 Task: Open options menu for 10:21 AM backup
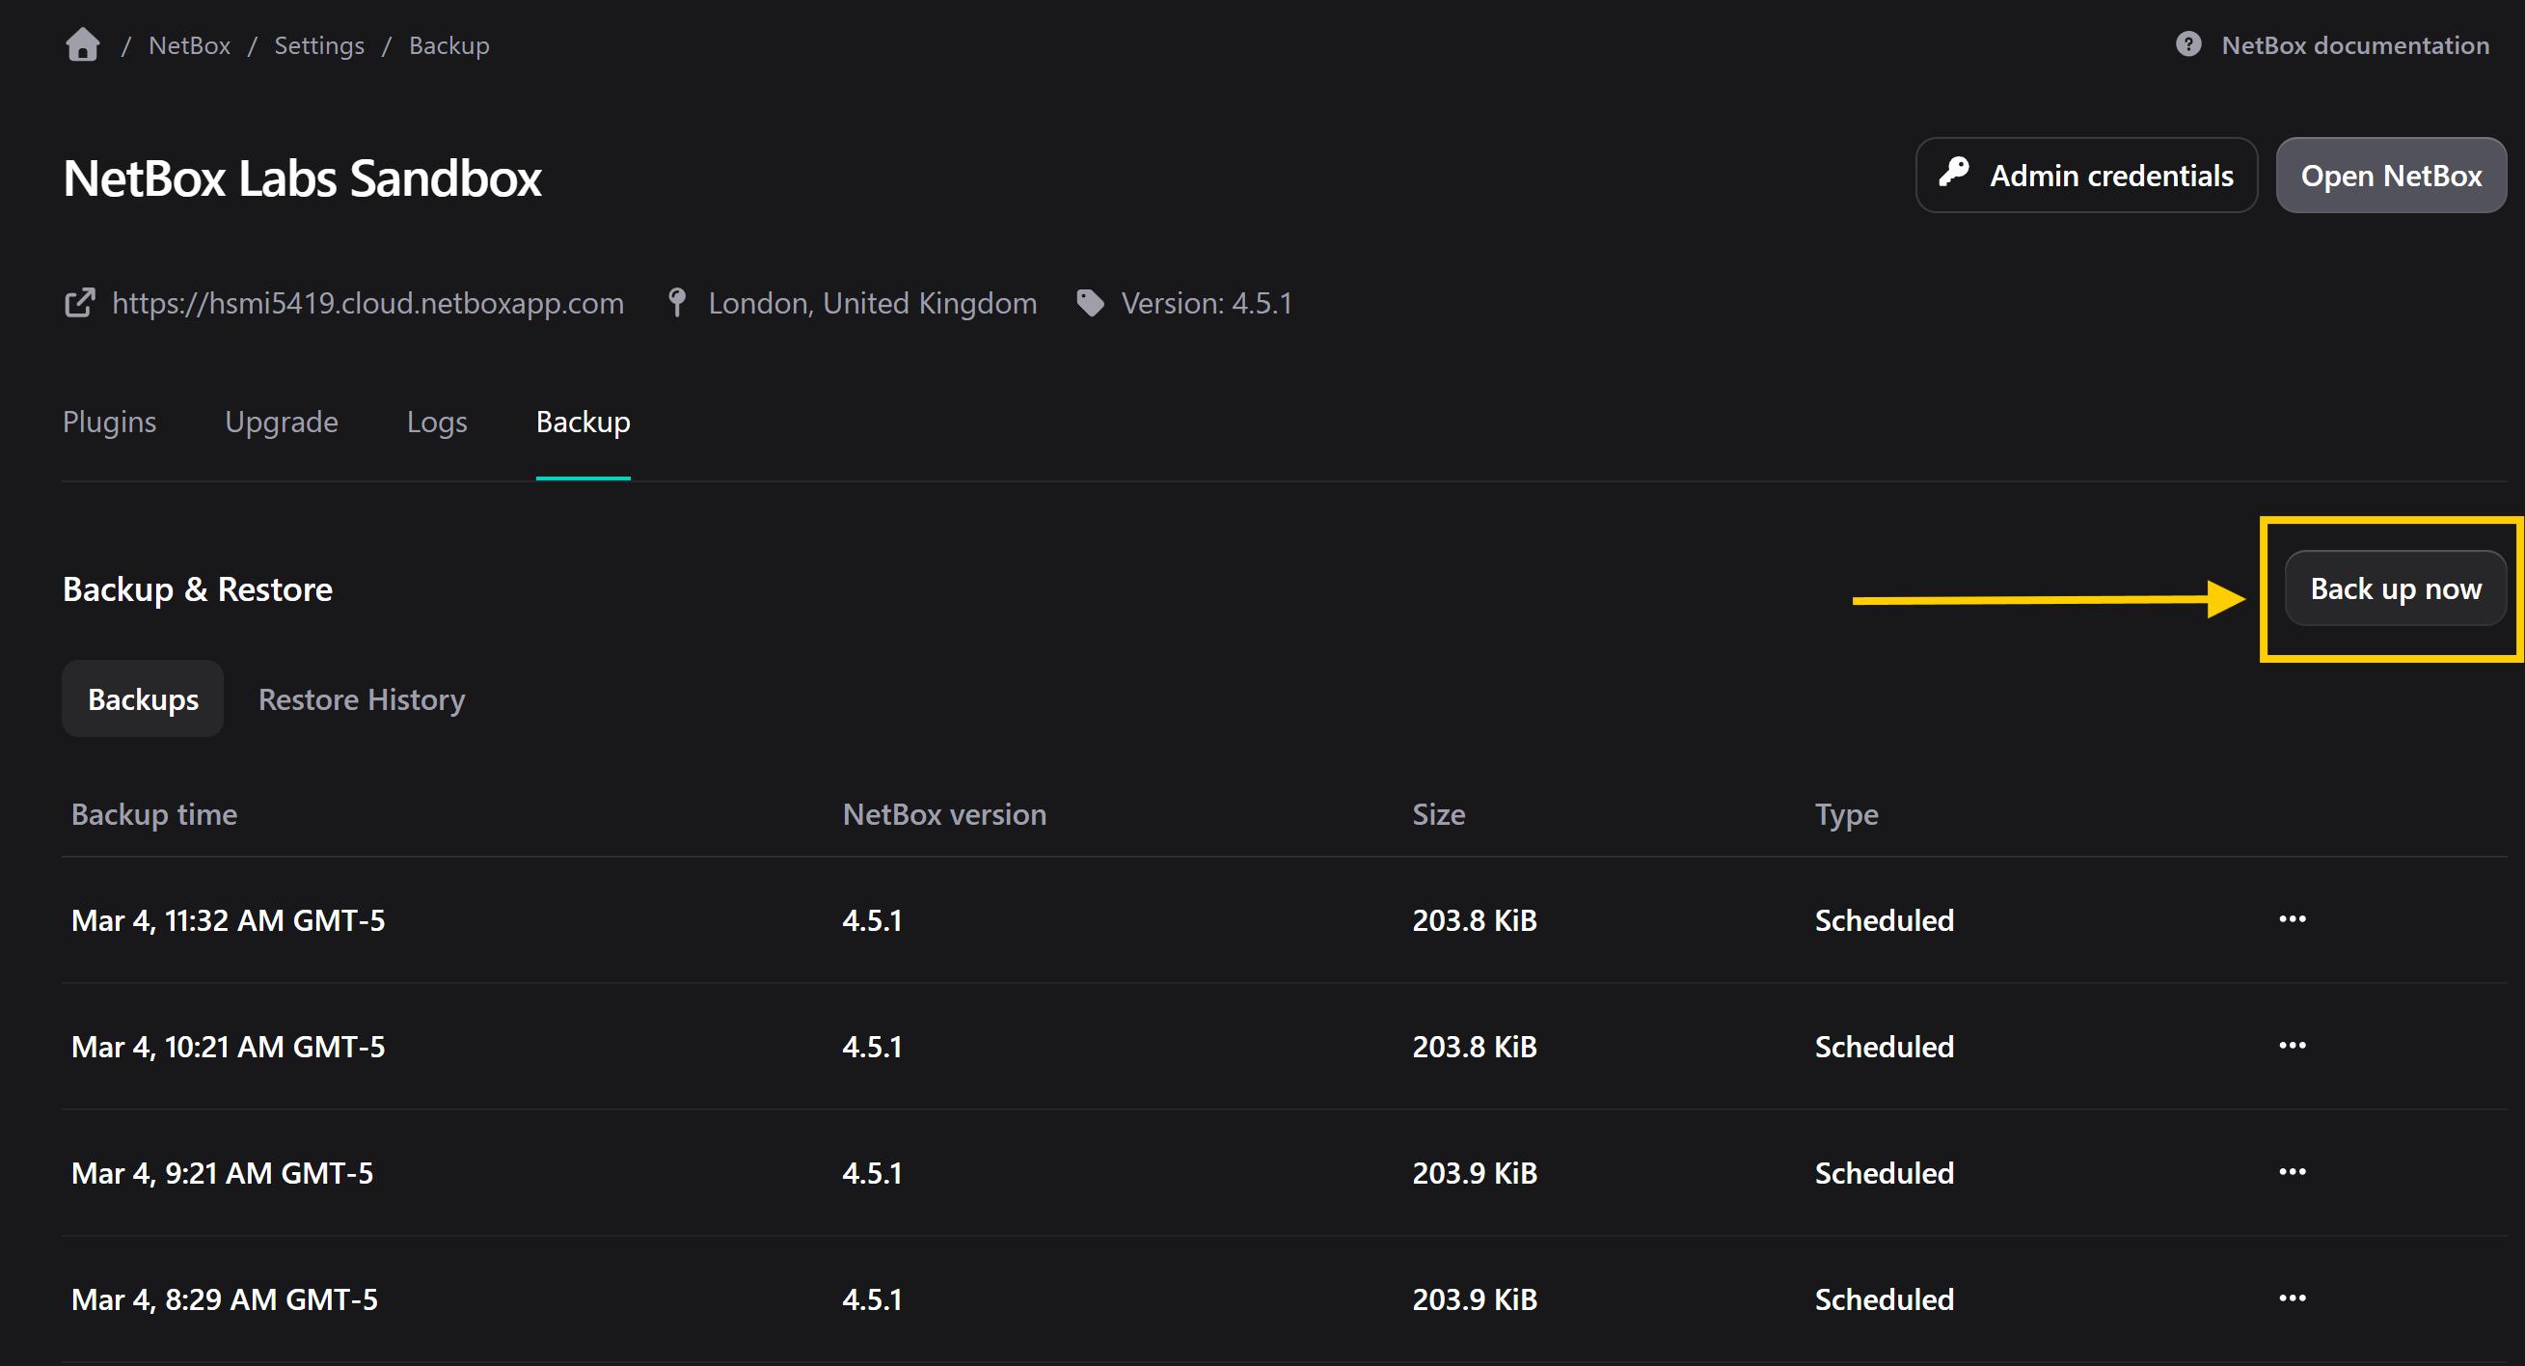[2292, 1046]
